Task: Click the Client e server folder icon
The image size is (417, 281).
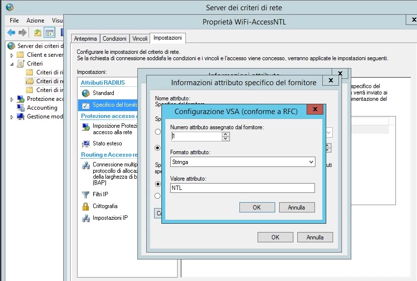Action: [x=20, y=55]
